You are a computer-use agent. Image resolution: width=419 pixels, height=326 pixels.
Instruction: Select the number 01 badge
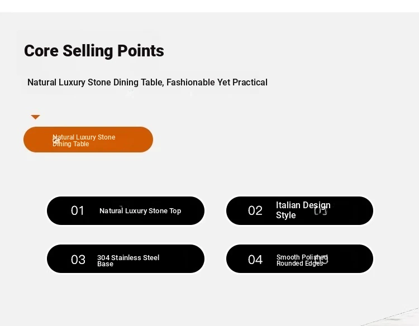[78, 210]
